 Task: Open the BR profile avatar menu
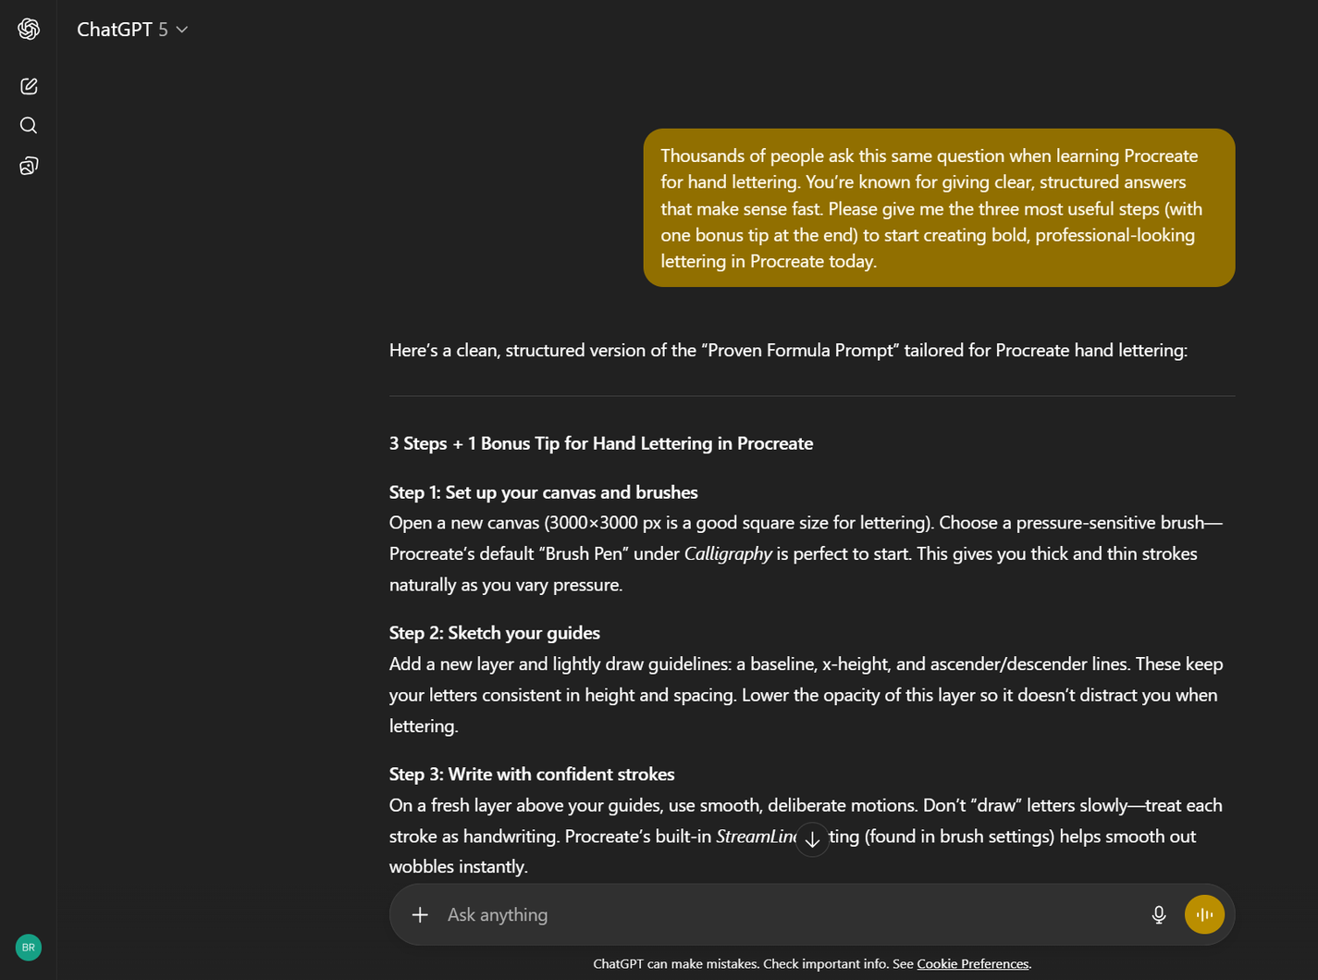click(x=29, y=948)
